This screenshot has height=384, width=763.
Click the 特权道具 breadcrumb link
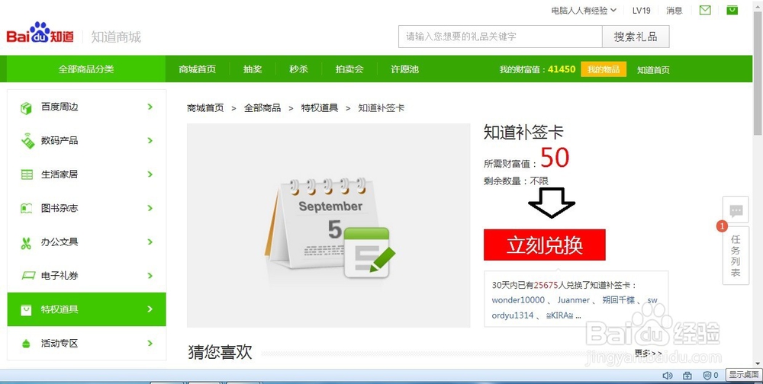pyautogui.click(x=319, y=108)
